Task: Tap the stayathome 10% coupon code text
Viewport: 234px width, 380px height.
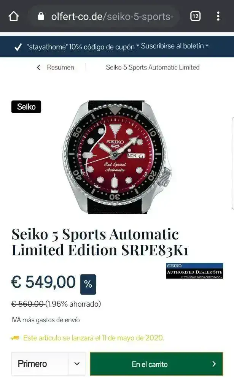Action: pyautogui.click(x=81, y=47)
